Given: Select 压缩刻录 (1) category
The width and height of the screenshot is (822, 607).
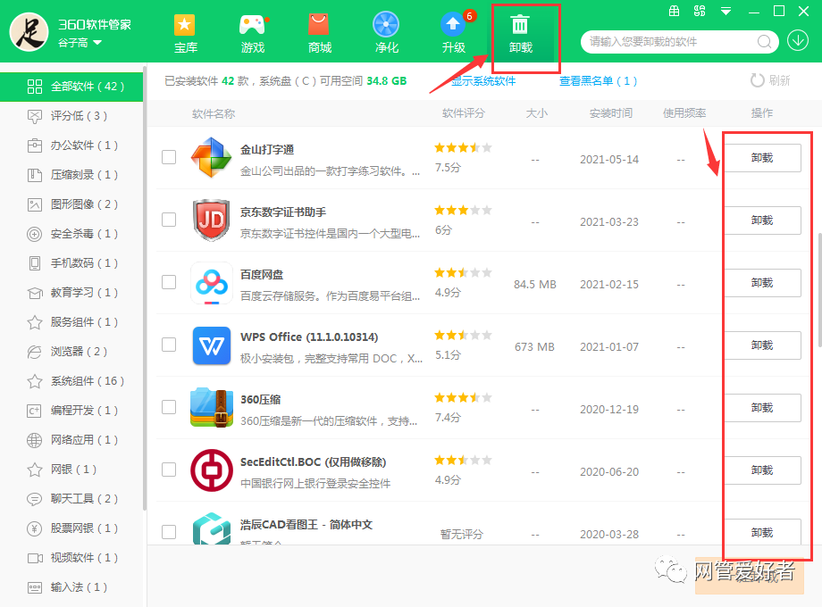Looking at the screenshot, I should (x=71, y=174).
